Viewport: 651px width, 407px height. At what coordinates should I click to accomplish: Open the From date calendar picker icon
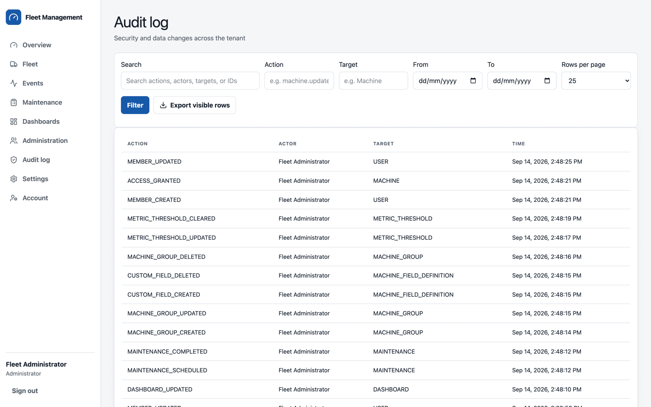(473, 81)
